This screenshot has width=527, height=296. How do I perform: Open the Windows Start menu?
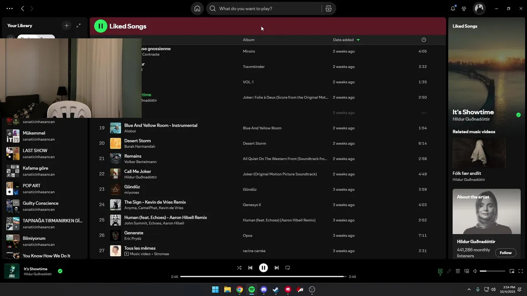[x=215, y=289]
